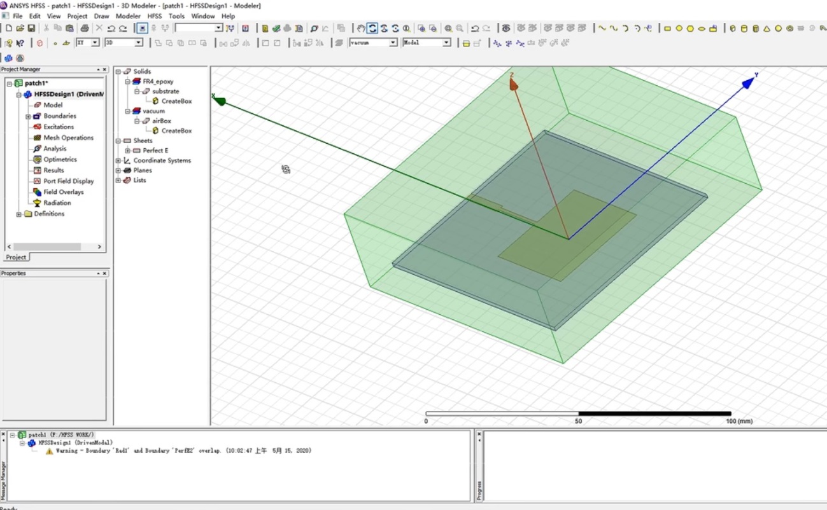
Task: Select the Draw rectangle tool
Action: (667, 28)
